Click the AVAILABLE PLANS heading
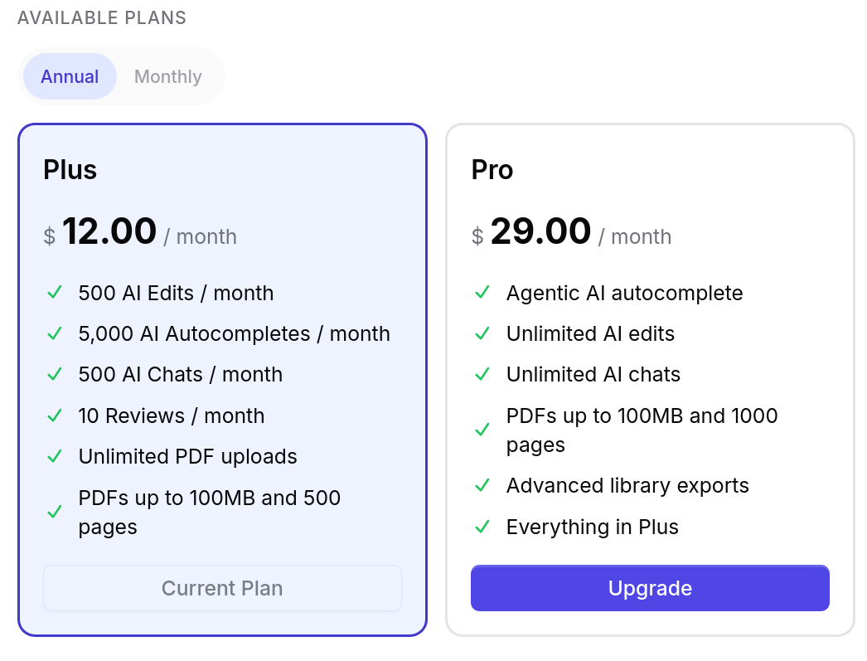 pos(101,17)
